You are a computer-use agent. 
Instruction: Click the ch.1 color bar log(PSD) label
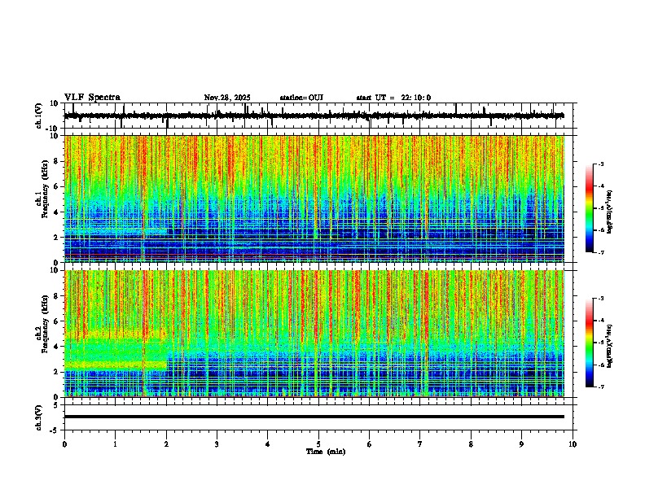[x=610, y=212]
